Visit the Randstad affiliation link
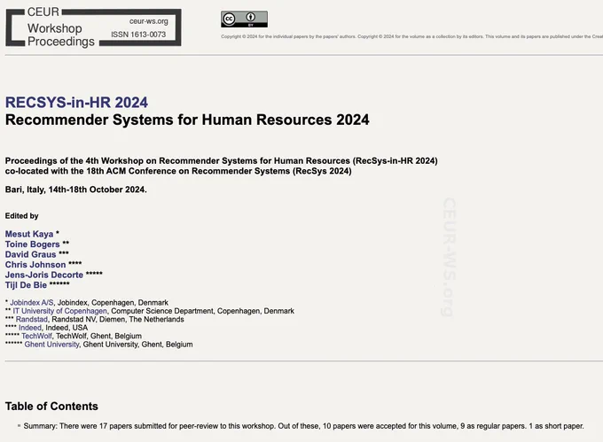This screenshot has height=442, width=603. (32, 319)
